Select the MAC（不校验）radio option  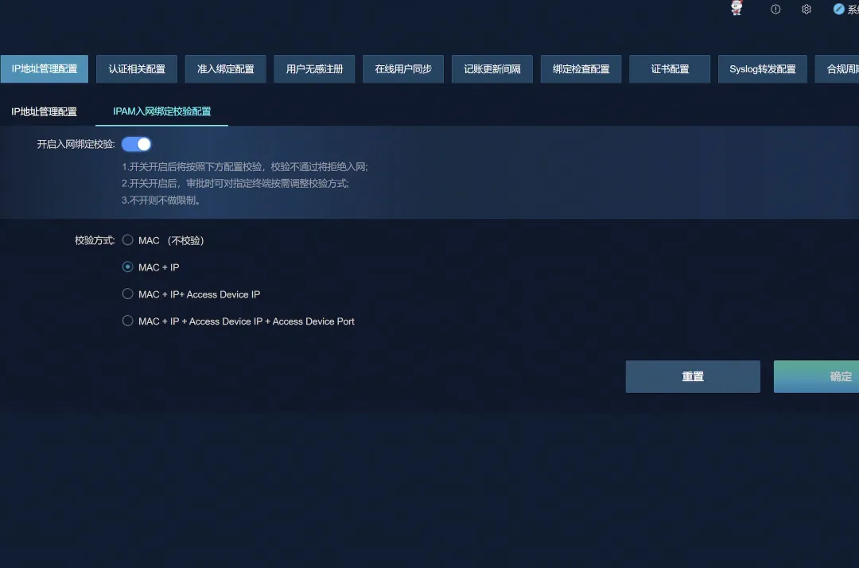pos(127,240)
